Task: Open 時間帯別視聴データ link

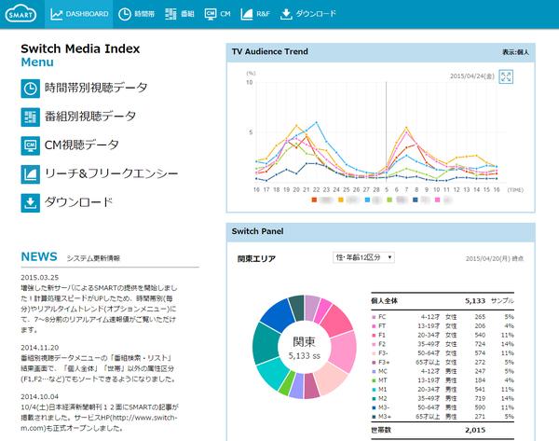Action: click(96, 88)
